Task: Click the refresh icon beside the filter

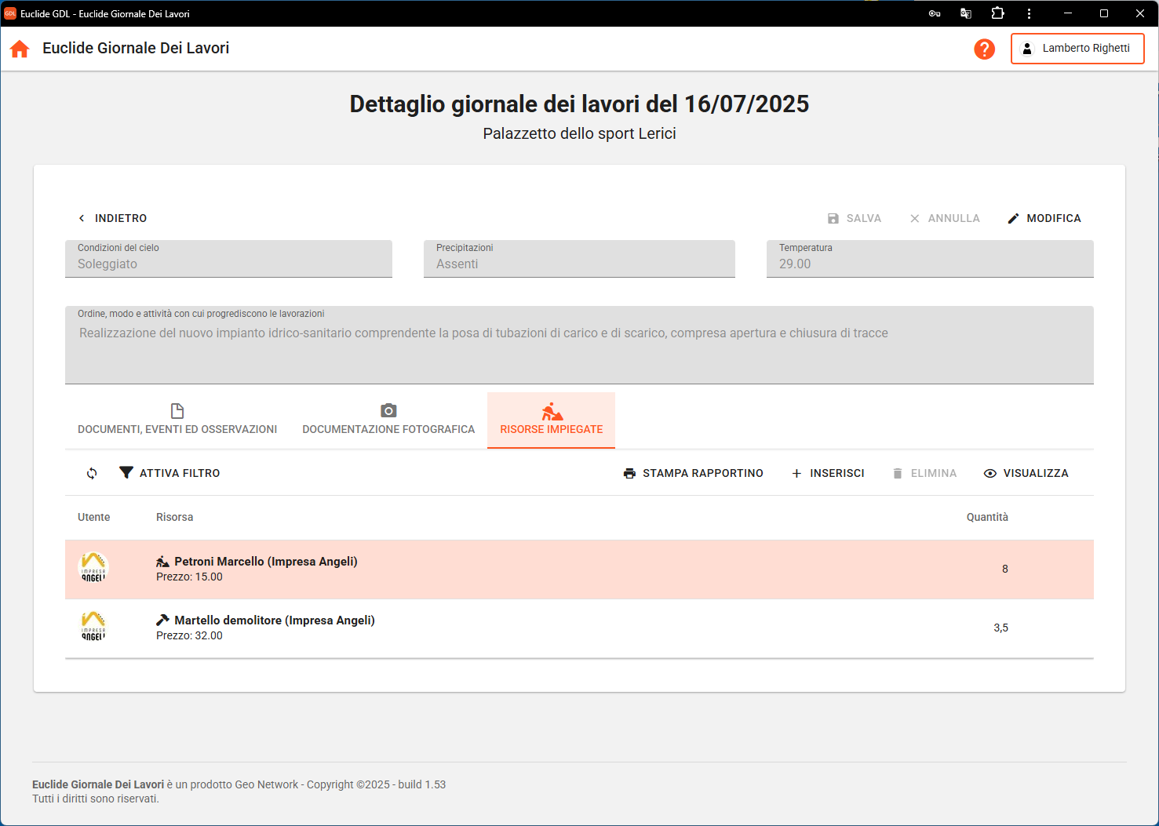Action: [92, 473]
